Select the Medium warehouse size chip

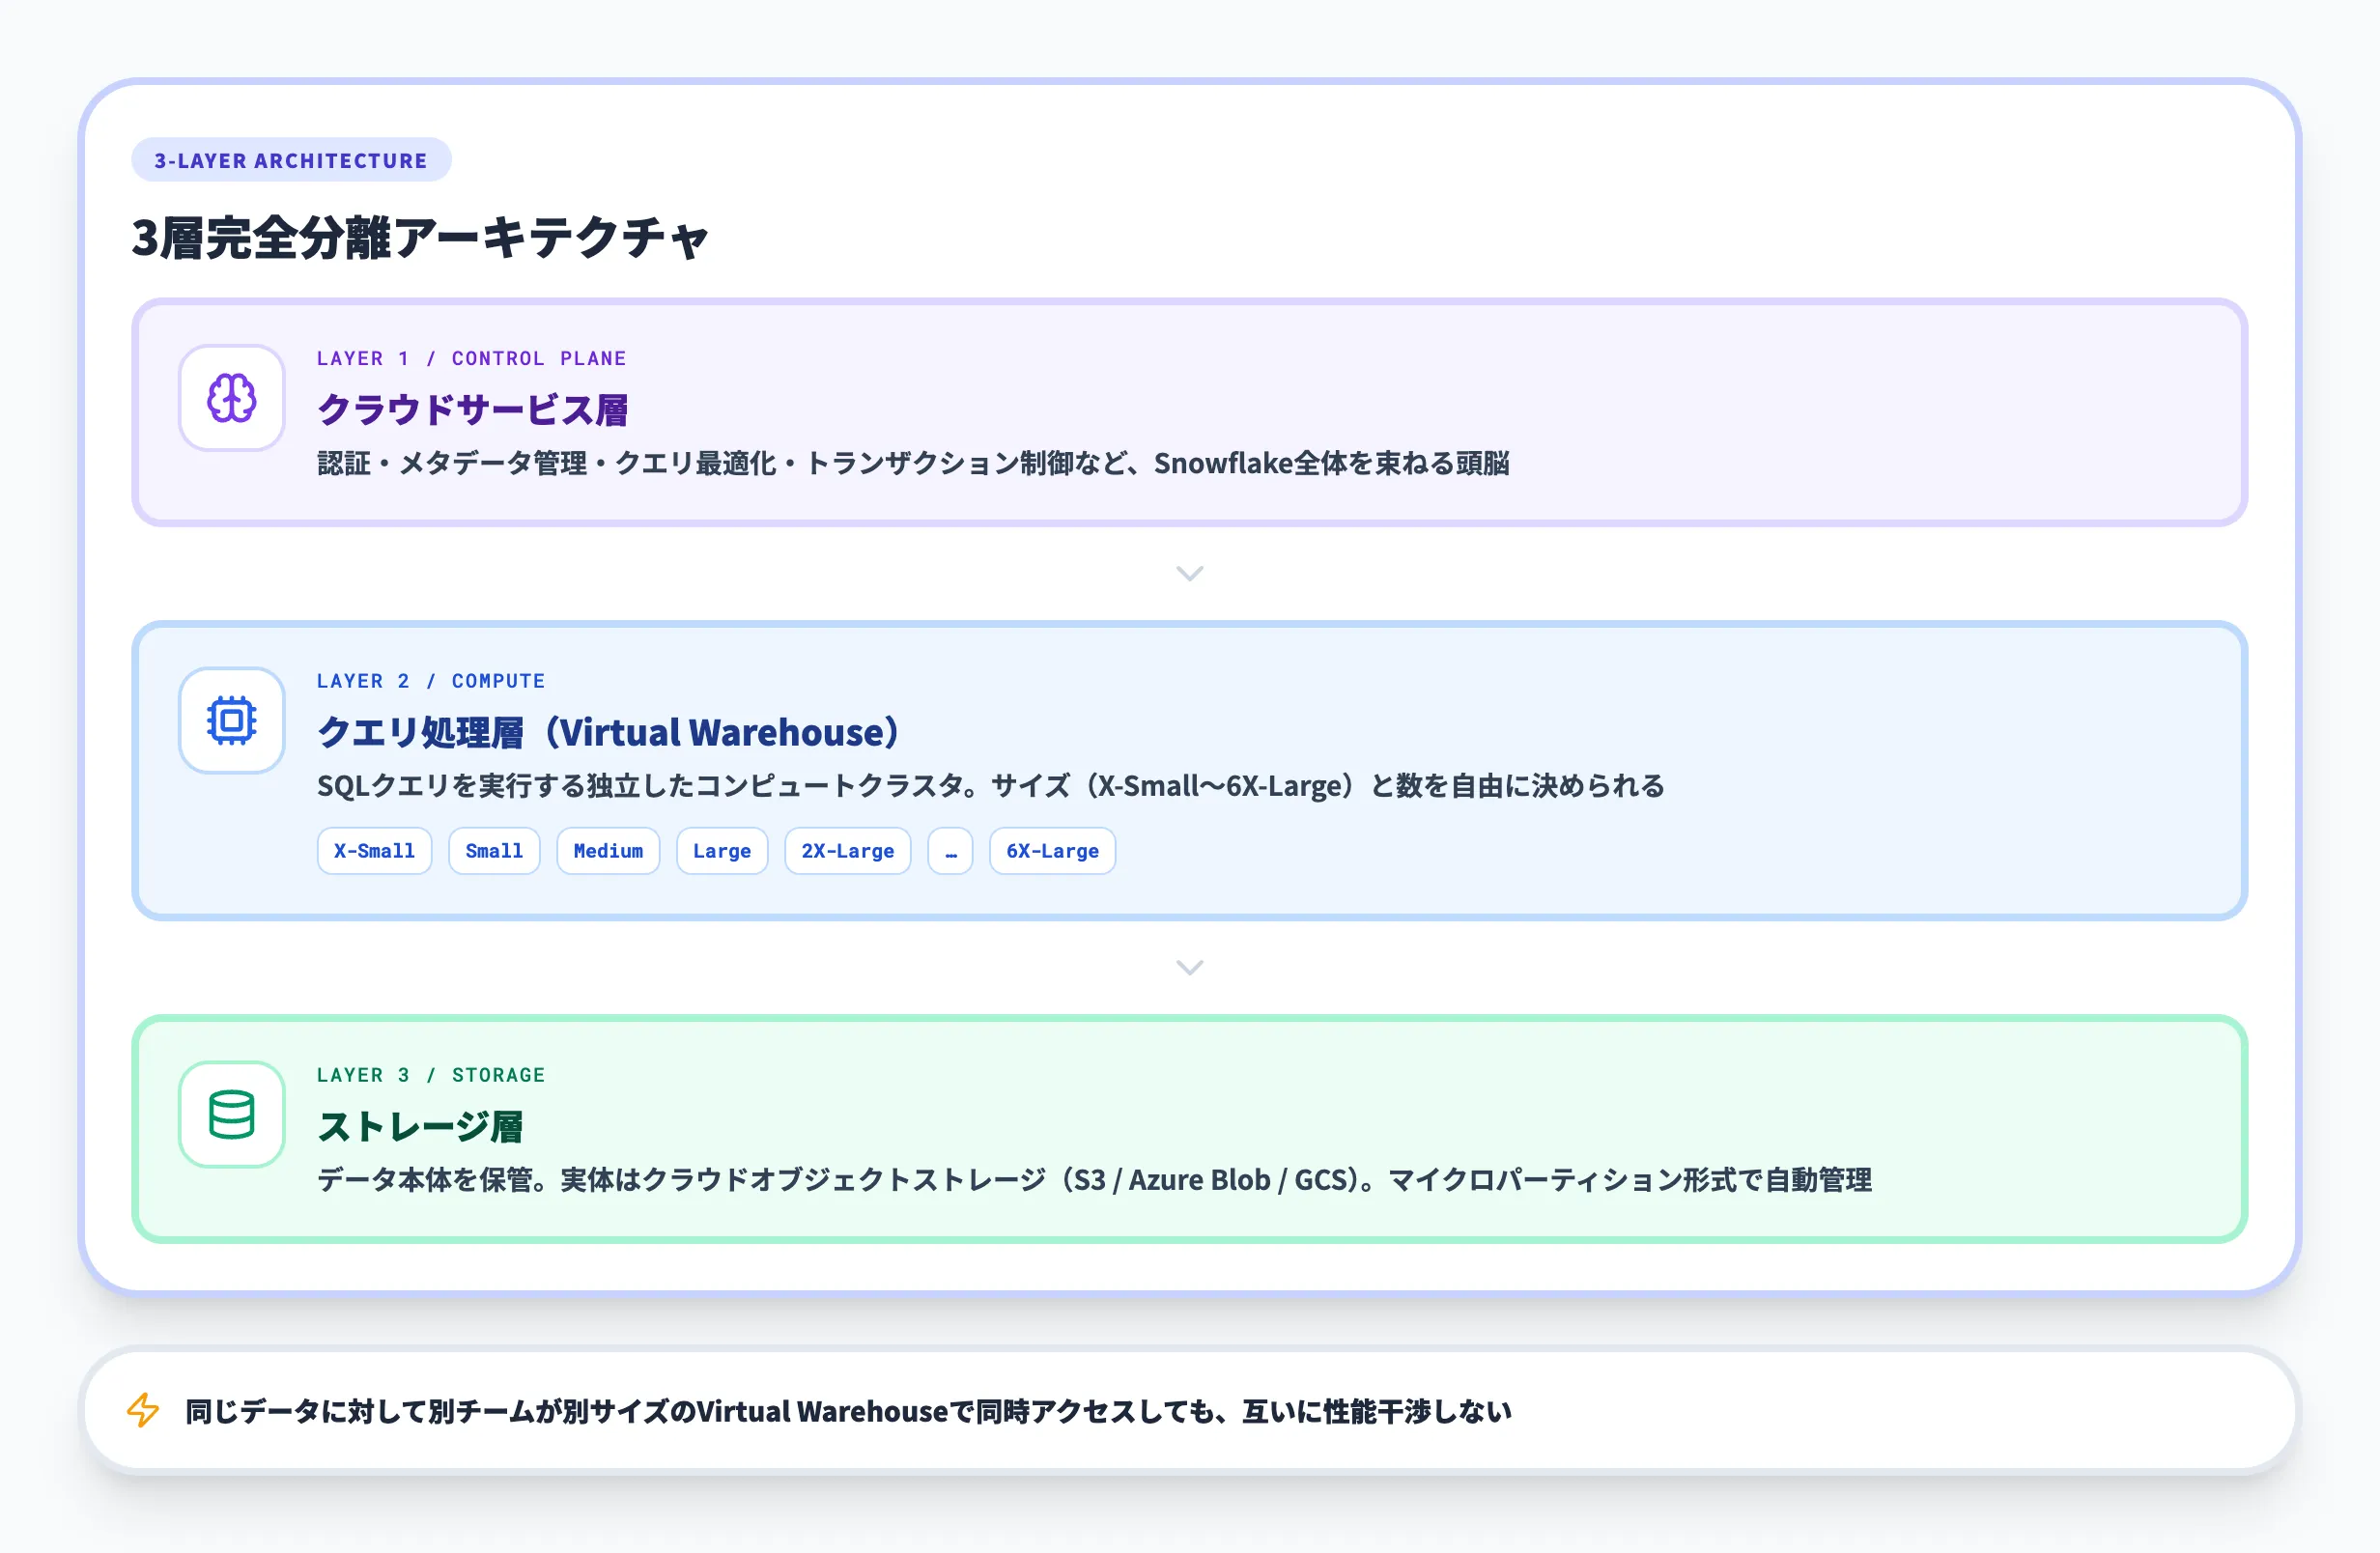[x=608, y=851]
